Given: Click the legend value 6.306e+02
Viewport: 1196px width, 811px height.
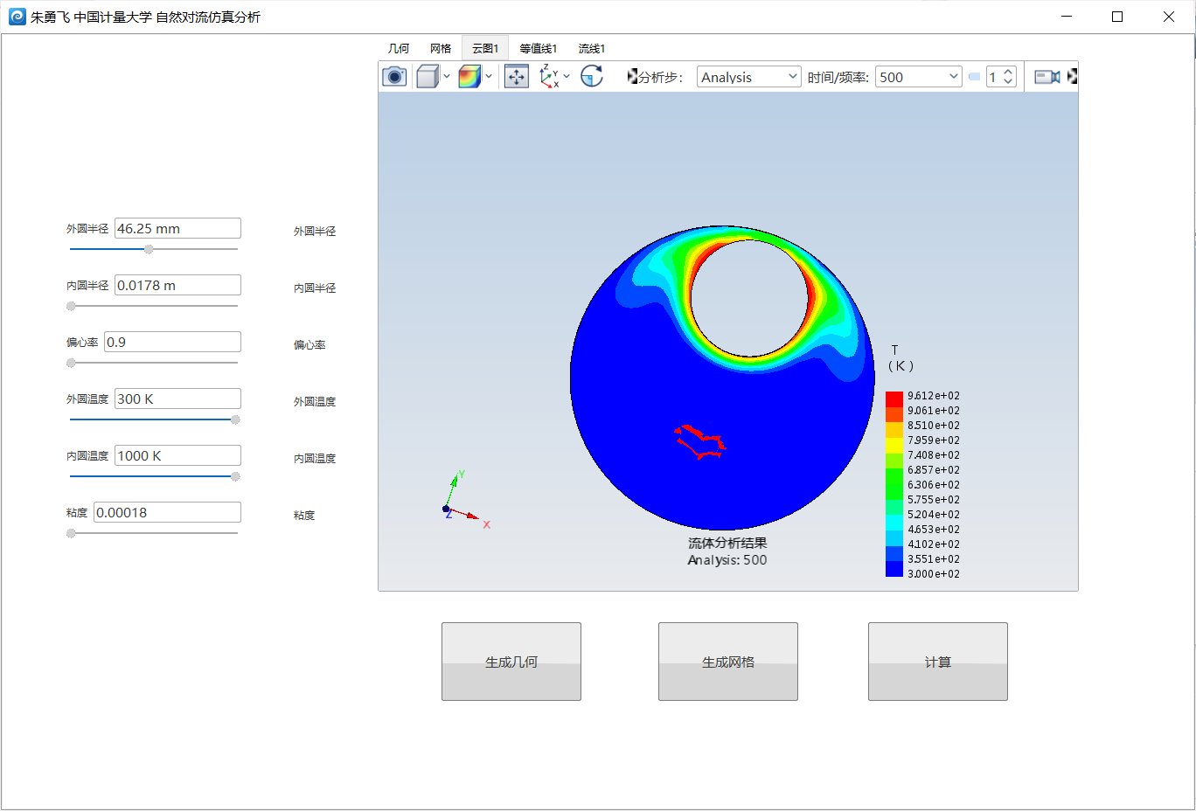Looking at the screenshot, I should pos(933,485).
